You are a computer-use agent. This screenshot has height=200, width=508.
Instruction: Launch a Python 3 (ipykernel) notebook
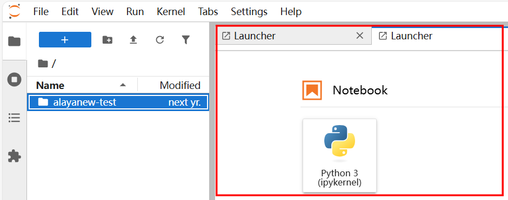(339, 155)
